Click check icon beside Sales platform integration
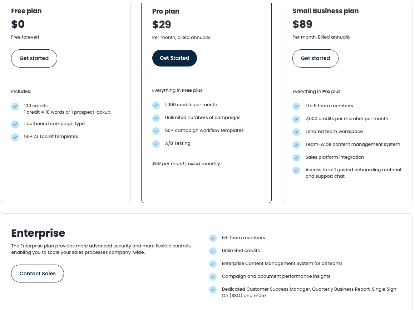 point(296,158)
